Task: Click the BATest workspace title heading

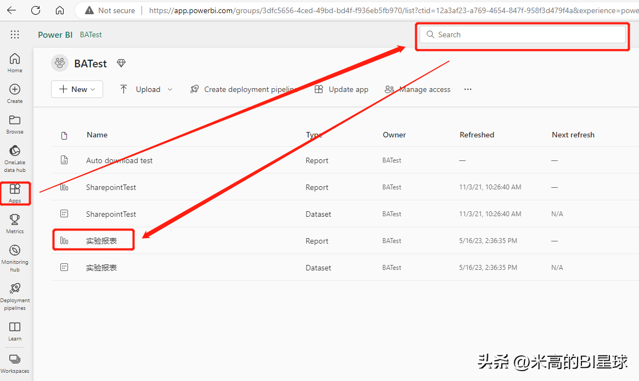Action: (x=91, y=63)
